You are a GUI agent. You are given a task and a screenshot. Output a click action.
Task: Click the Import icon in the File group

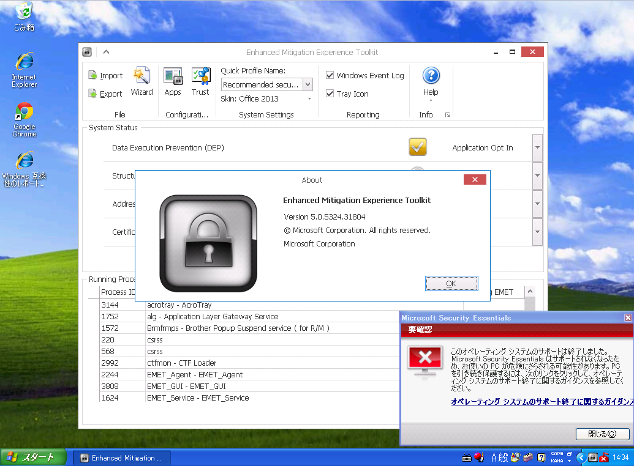point(92,75)
